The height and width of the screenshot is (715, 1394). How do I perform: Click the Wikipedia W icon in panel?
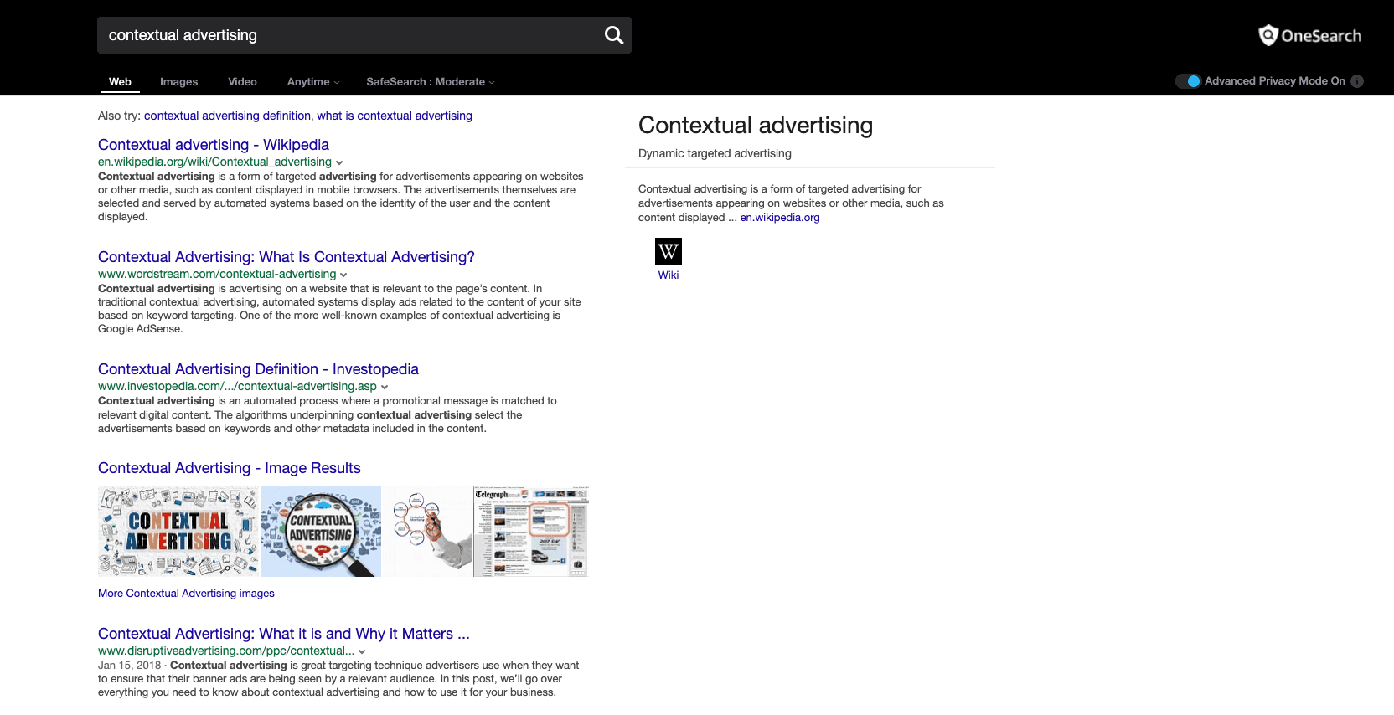click(x=669, y=251)
